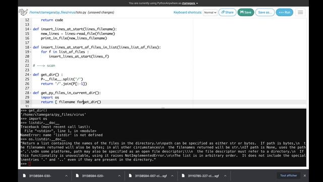The width and height of the screenshot is (323, 182).
Task: Open the hamburger menu icon
Action: [300, 12]
